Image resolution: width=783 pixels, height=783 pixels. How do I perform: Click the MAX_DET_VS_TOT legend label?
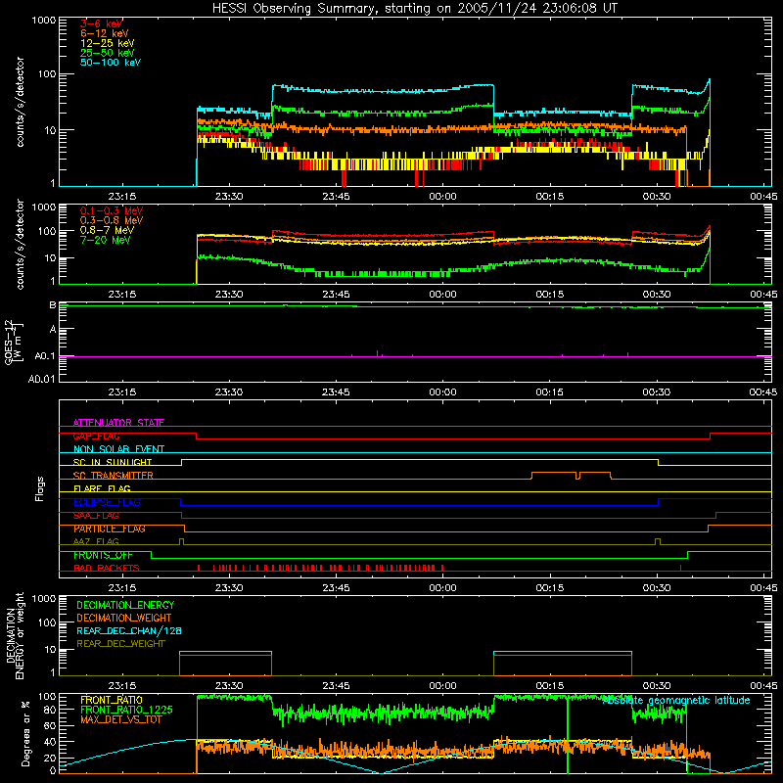point(120,719)
